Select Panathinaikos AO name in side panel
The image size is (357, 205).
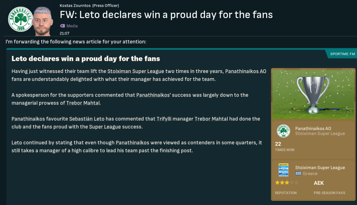313,128
